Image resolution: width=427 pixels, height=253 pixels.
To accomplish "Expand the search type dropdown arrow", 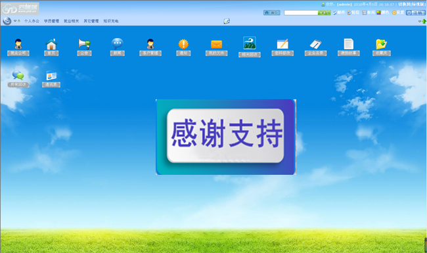I will pos(329,12).
